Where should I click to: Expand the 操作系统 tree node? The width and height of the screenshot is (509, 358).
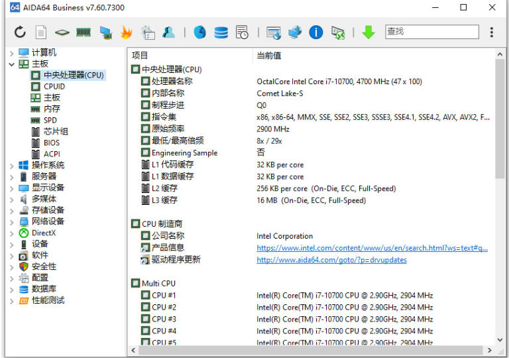point(11,165)
